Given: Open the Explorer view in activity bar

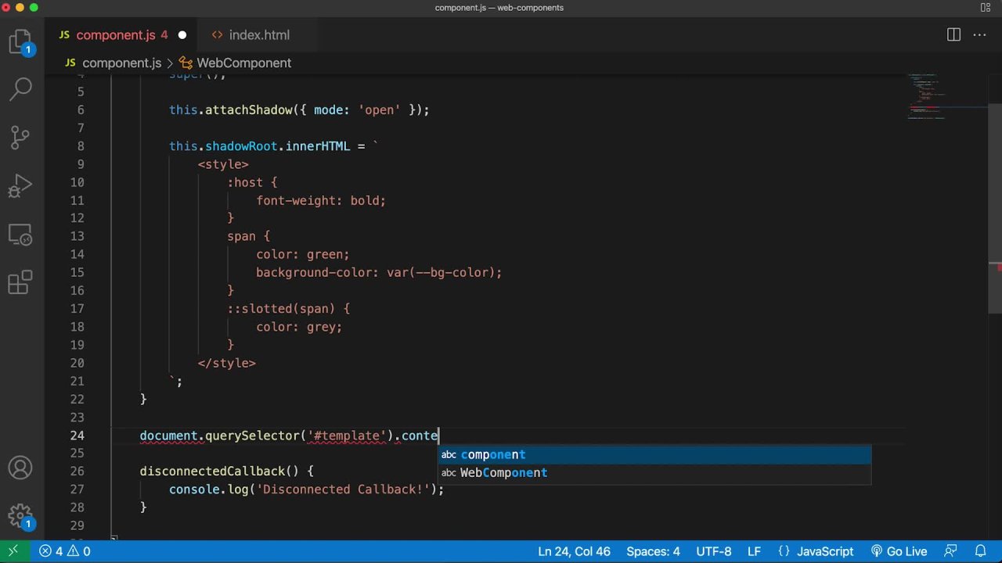Looking at the screenshot, I should [20, 41].
